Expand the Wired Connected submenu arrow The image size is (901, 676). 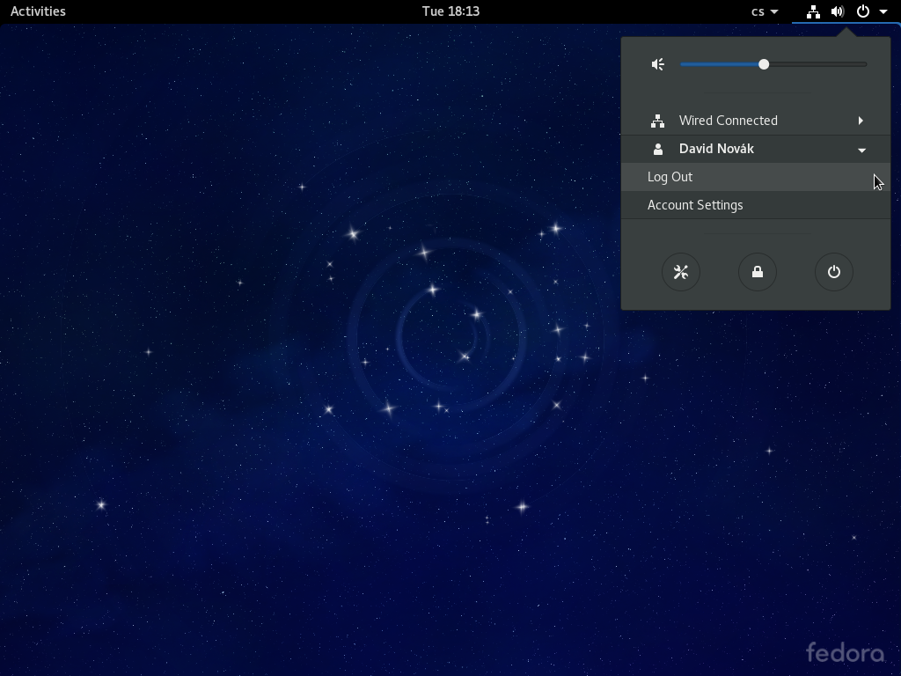pyautogui.click(x=861, y=121)
